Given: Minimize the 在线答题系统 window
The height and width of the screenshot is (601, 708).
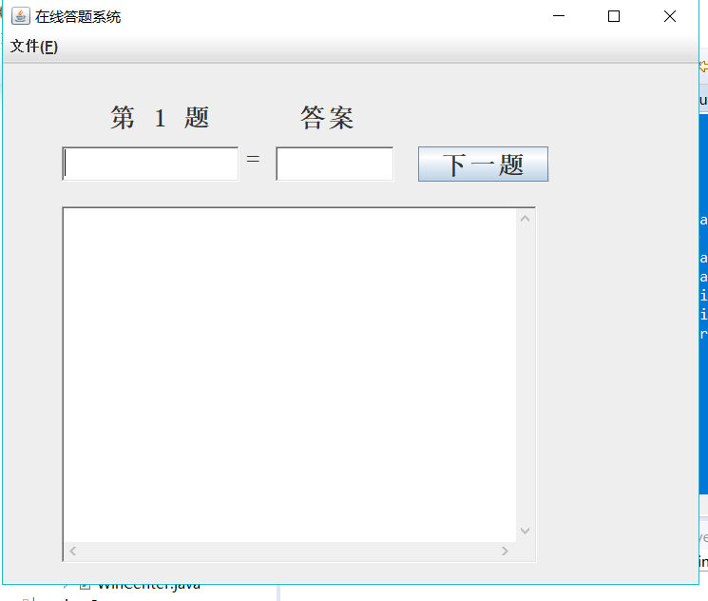Looking at the screenshot, I should 559,16.
